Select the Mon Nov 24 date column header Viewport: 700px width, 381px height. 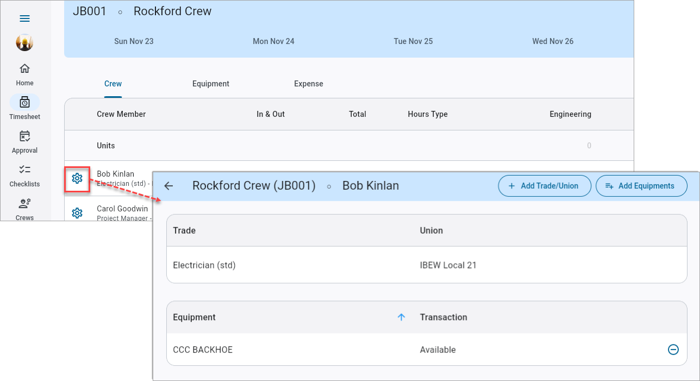pyautogui.click(x=273, y=41)
